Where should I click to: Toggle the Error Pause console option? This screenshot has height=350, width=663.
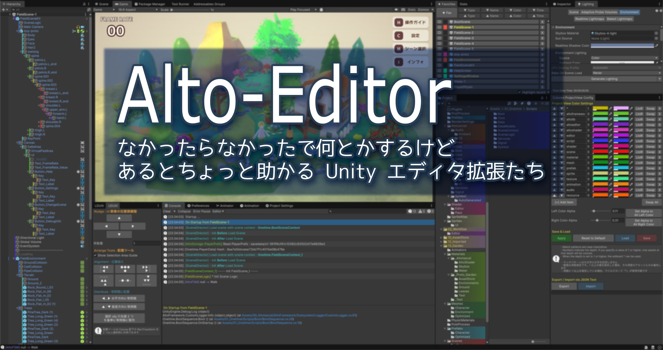pos(202,211)
